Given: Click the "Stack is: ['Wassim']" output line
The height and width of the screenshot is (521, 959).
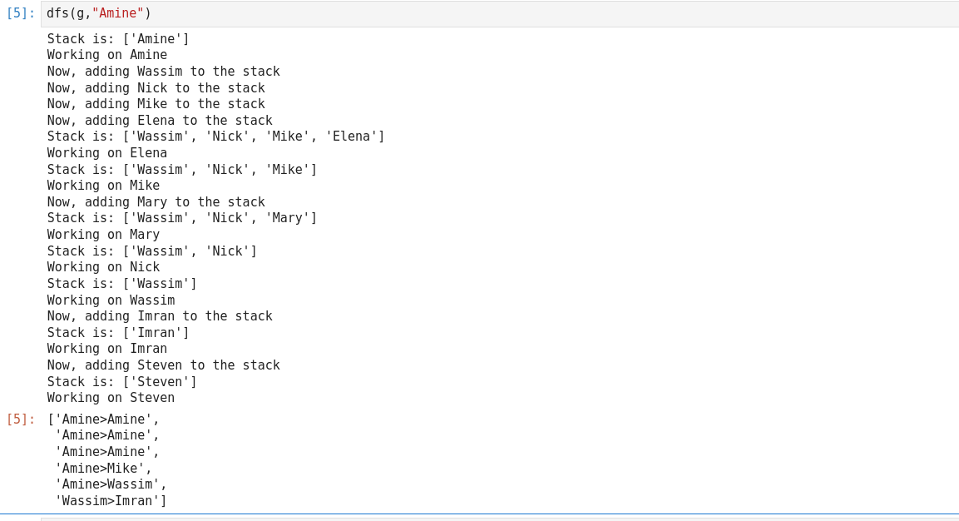Looking at the screenshot, I should [x=121, y=284].
